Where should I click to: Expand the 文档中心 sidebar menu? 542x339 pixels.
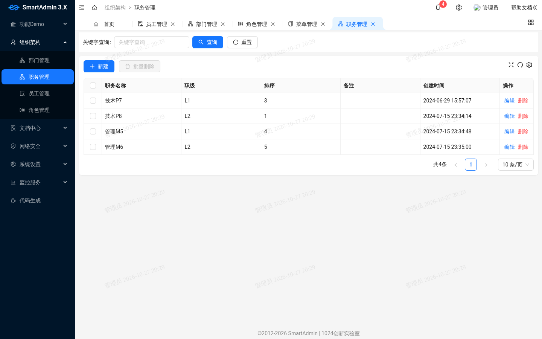tap(38, 128)
